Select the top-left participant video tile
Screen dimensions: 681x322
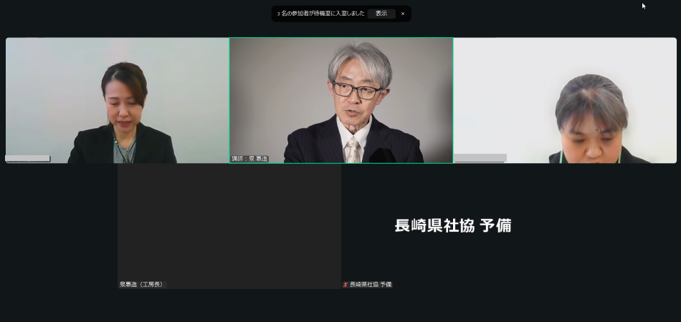[x=117, y=100]
